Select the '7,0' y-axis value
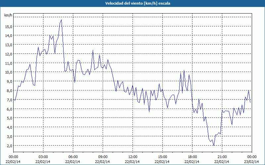265x165 pixels. 10,100
